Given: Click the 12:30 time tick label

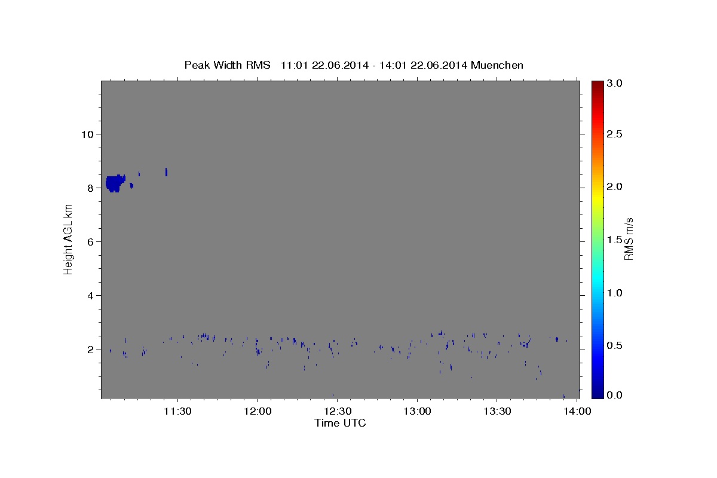Looking at the screenshot, I should (x=337, y=411).
